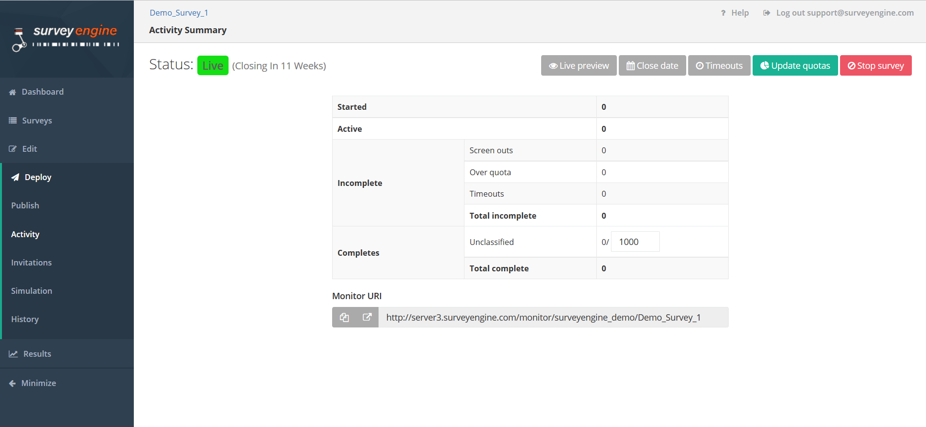Minimize the sidebar
The height and width of the screenshot is (427, 926).
[x=38, y=383]
